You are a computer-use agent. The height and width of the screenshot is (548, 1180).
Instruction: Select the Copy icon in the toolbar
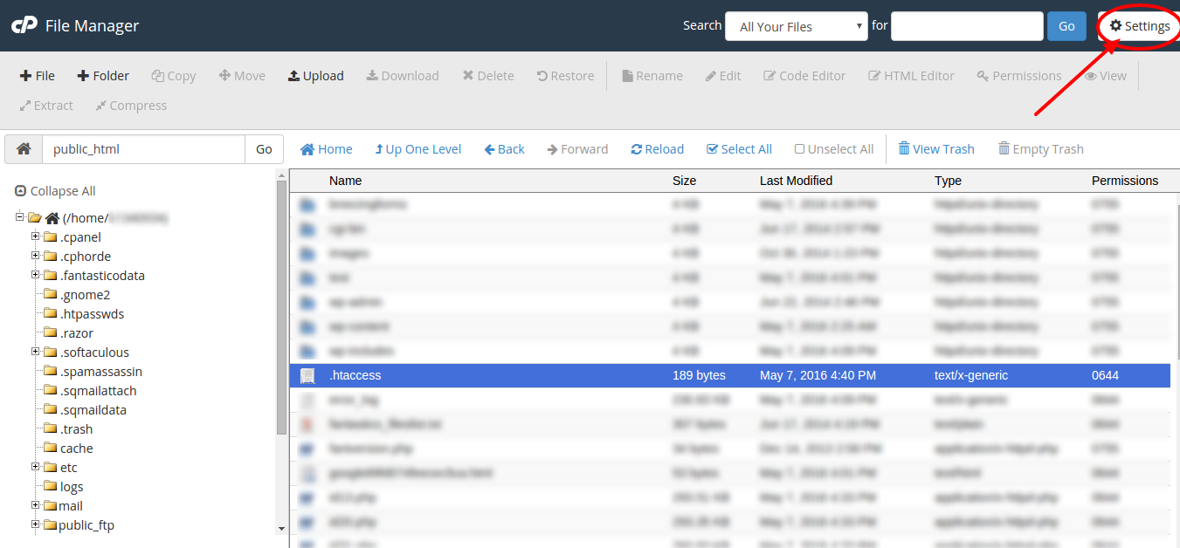coord(173,76)
